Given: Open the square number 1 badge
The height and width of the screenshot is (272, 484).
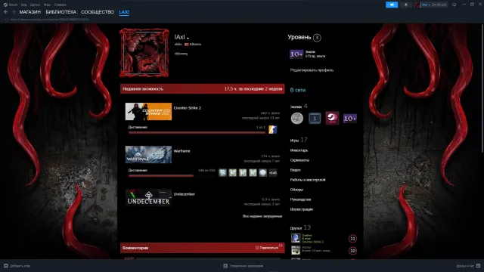Looking at the screenshot, I should (x=315, y=119).
